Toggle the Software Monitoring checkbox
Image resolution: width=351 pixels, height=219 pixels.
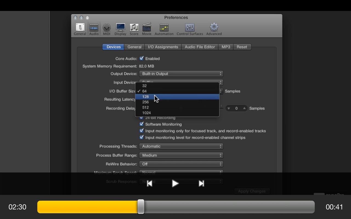(x=141, y=124)
